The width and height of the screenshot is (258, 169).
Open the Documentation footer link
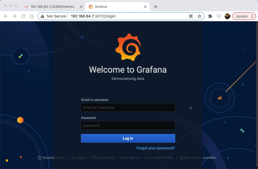(53, 158)
